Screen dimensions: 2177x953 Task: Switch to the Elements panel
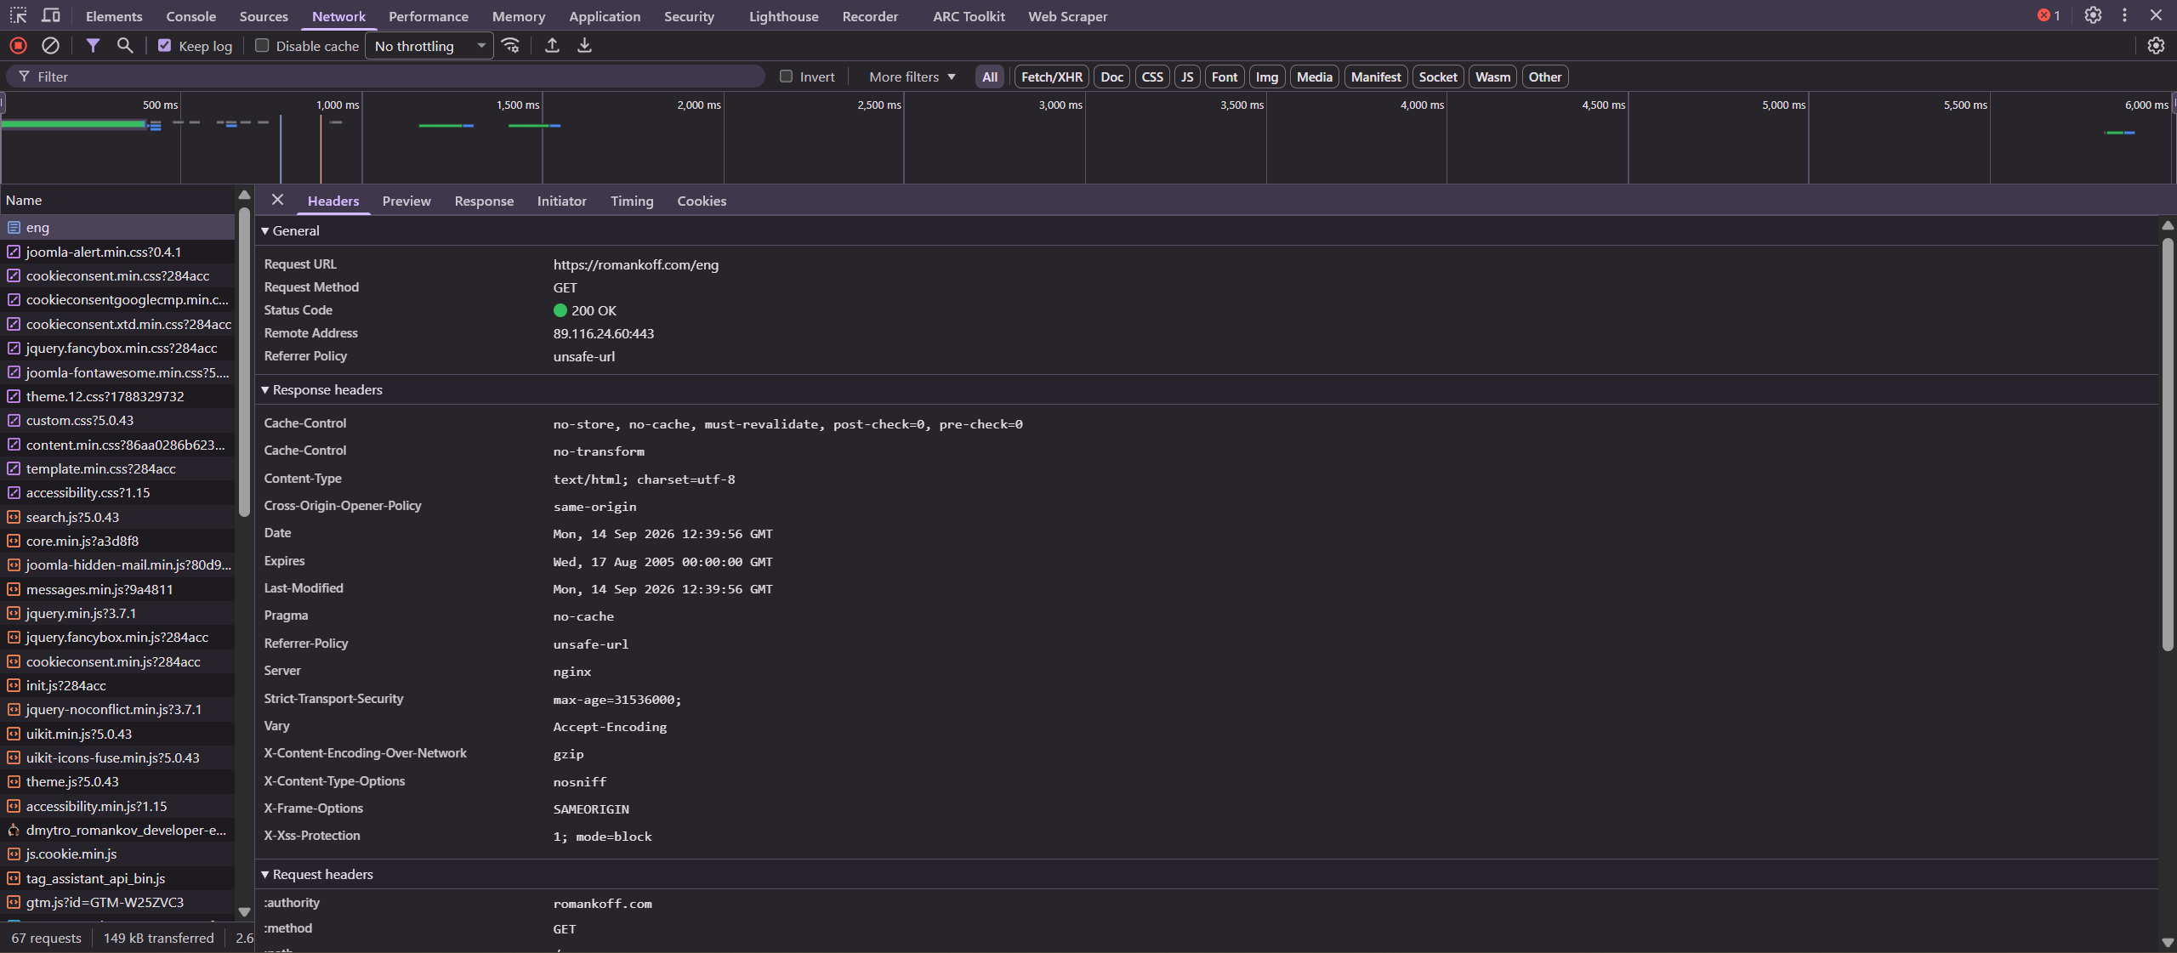(x=114, y=16)
